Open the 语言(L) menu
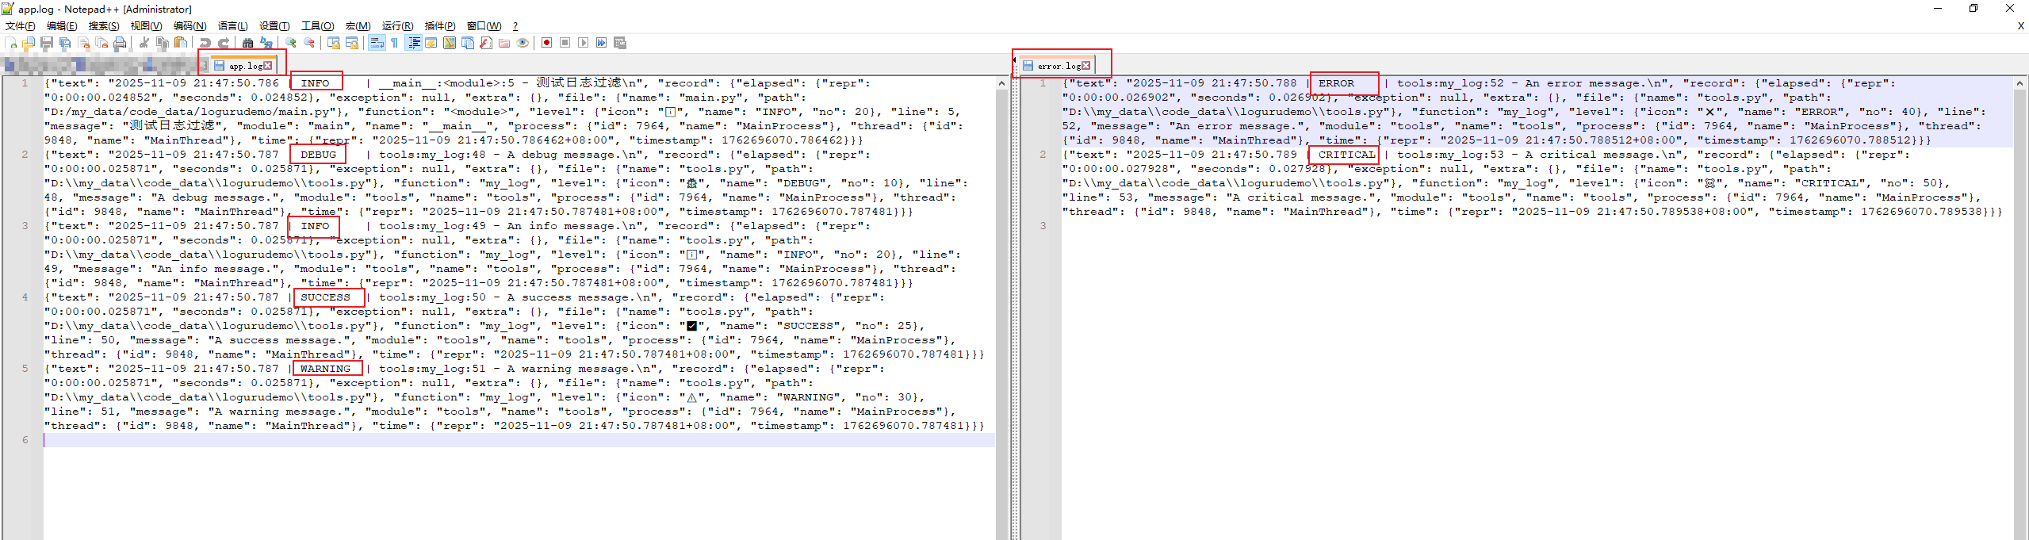Viewport: 2029px width, 540px height. click(x=232, y=26)
